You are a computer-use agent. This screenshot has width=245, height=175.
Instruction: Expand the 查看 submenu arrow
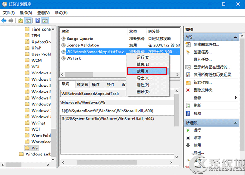(236, 98)
